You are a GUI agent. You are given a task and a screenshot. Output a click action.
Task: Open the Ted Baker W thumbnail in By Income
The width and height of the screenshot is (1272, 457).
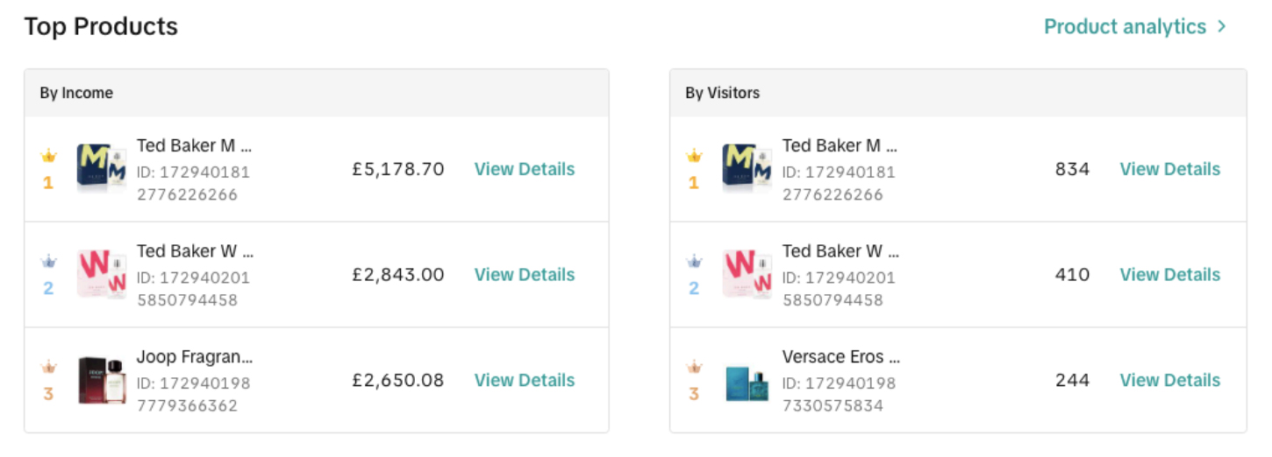tap(102, 274)
